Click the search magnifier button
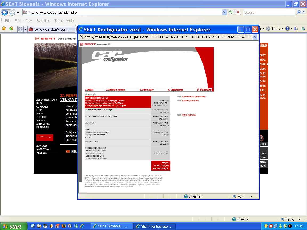This screenshot has height=230, width=307. coord(299,12)
